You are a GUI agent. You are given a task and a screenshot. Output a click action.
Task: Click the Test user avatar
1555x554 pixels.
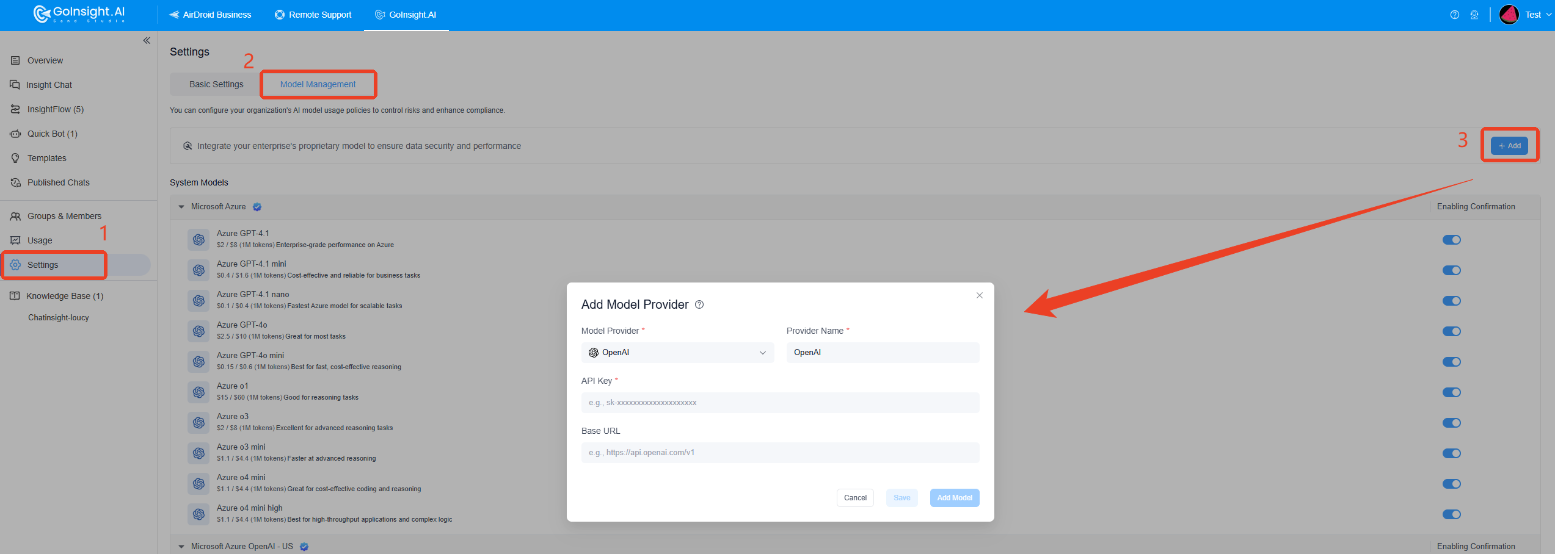pos(1509,15)
